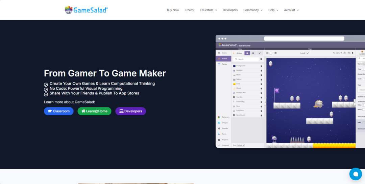This screenshot has width=365, height=184.
Task: Expand the Community dropdown menu
Action: coord(253,10)
